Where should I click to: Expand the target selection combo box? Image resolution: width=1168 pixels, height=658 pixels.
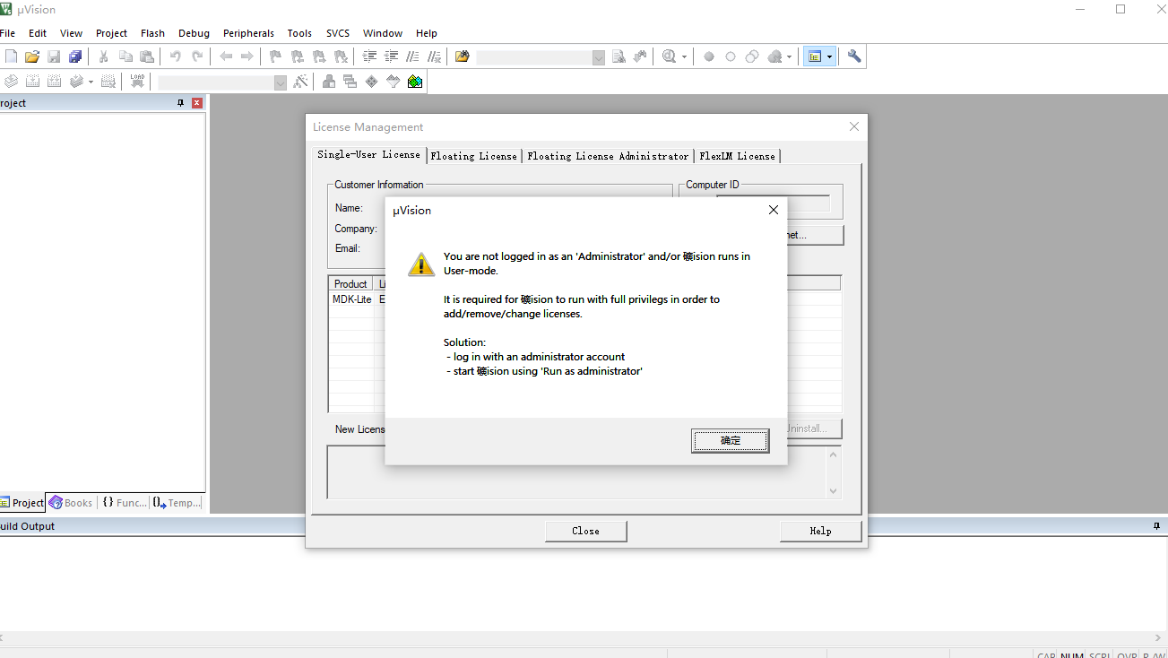click(280, 82)
